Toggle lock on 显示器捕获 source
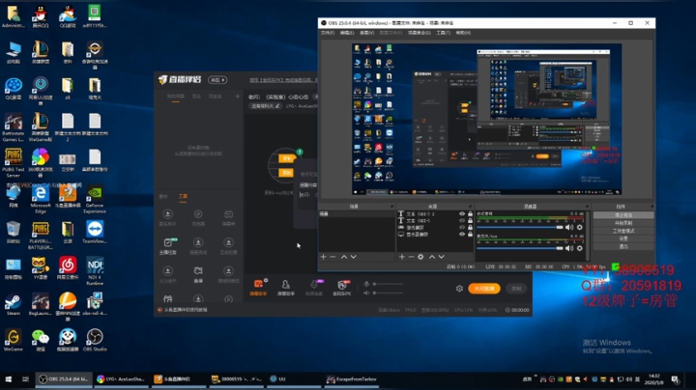Viewport: 696px width, 390px height. (x=470, y=234)
